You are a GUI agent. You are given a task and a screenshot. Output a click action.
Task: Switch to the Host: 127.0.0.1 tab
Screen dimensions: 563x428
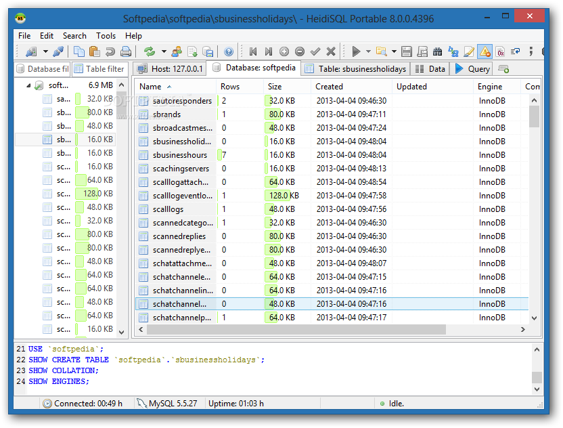170,68
